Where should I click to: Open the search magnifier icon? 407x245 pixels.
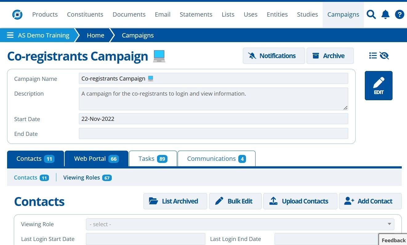pyautogui.click(x=371, y=14)
